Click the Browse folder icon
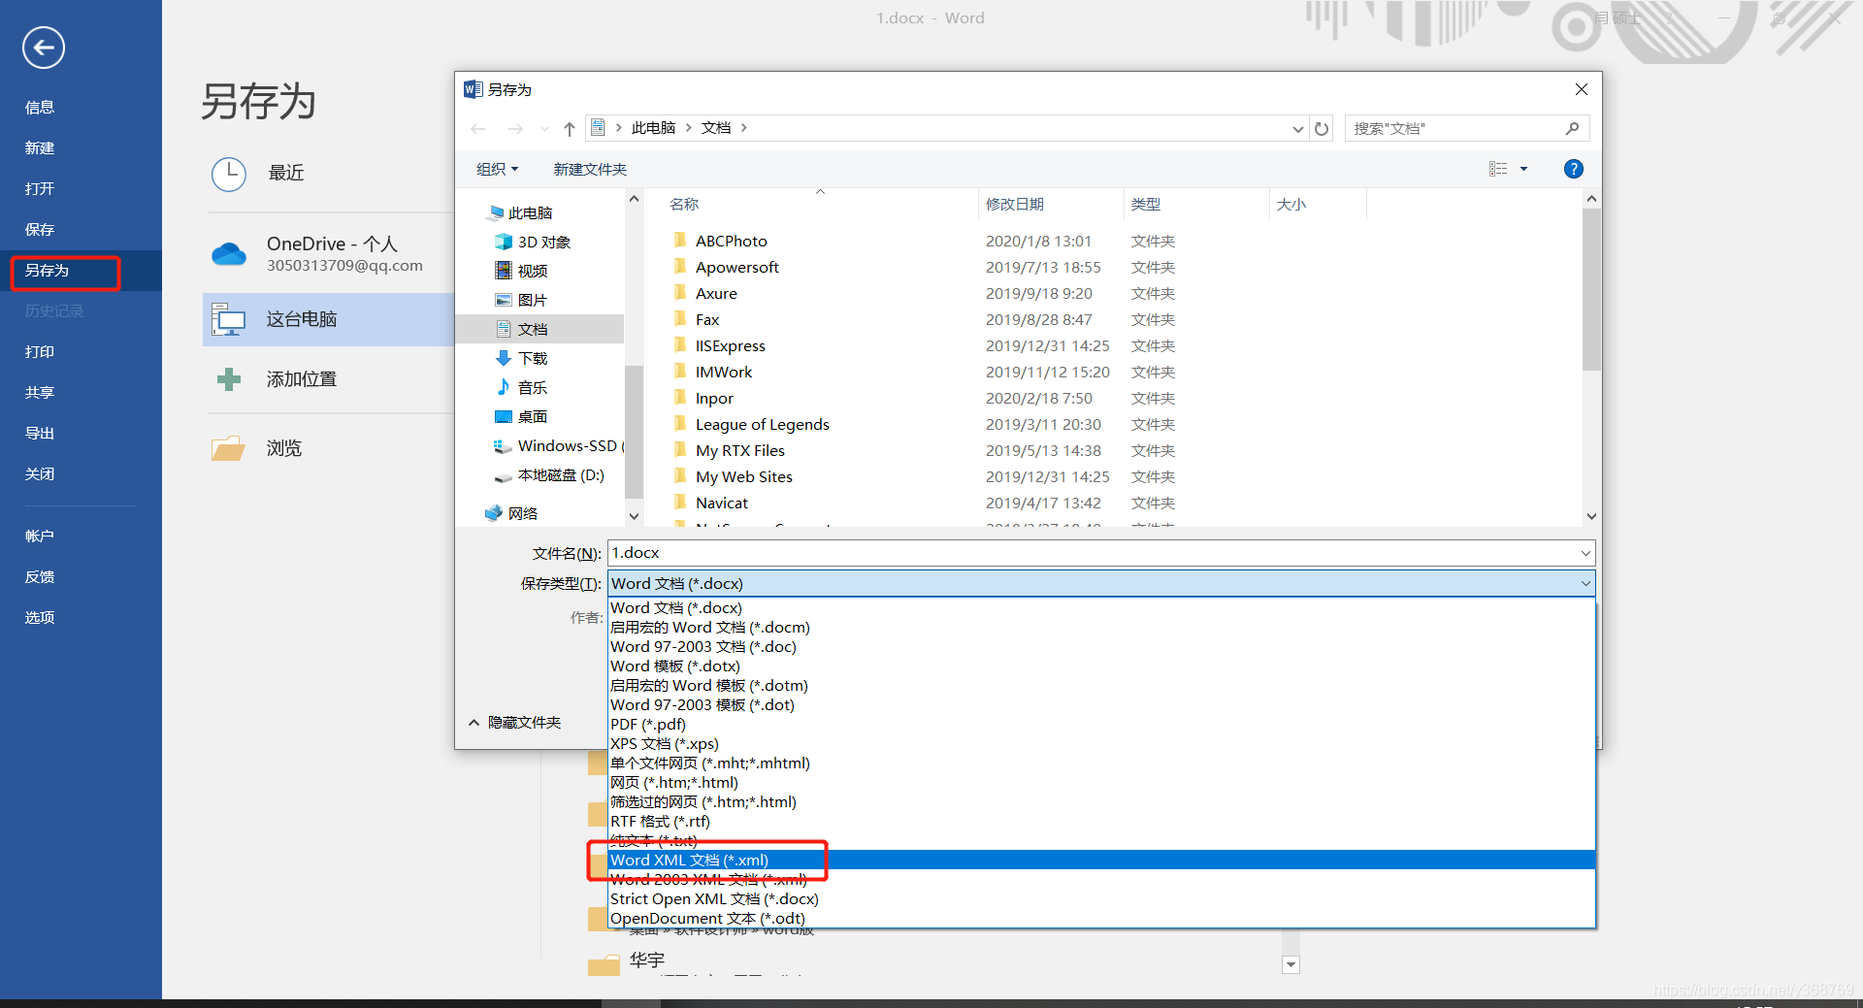The width and height of the screenshot is (1863, 1008). [228, 448]
